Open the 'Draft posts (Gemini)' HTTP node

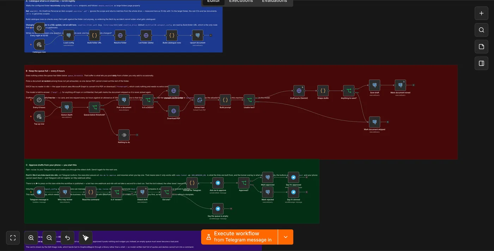pyautogui.click(x=299, y=91)
